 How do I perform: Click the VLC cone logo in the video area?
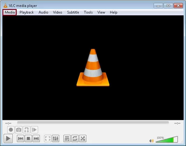(93, 68)
